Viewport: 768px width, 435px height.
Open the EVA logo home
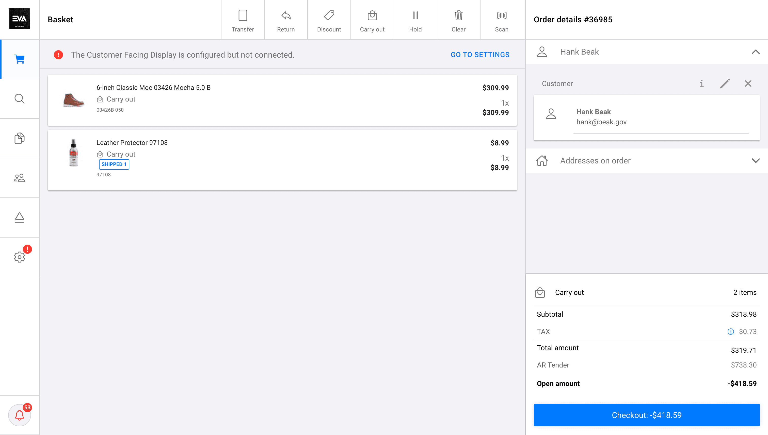click(x=20, y=19)
